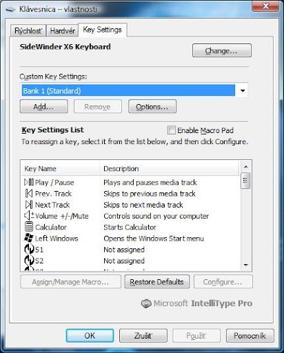Image resolution: width=284 pixels, height=353 pixels.
Task: Select the Calculator key icon
Action: 29,227
